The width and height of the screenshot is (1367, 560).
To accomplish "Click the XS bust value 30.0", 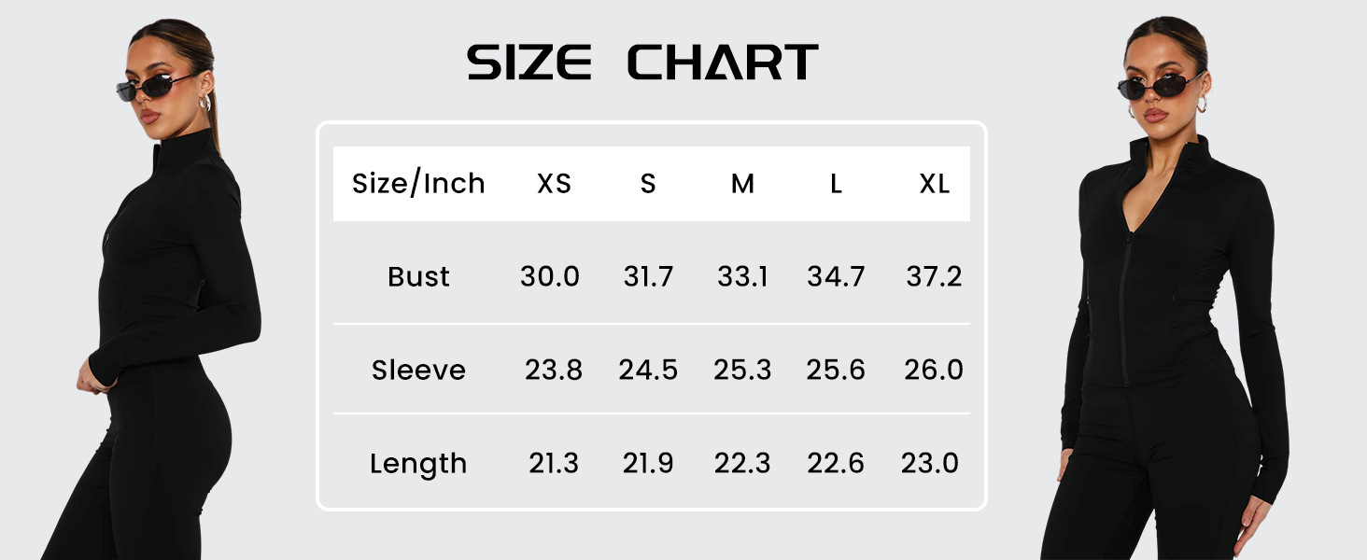I will pyautogui.click(x=550, y=277).
